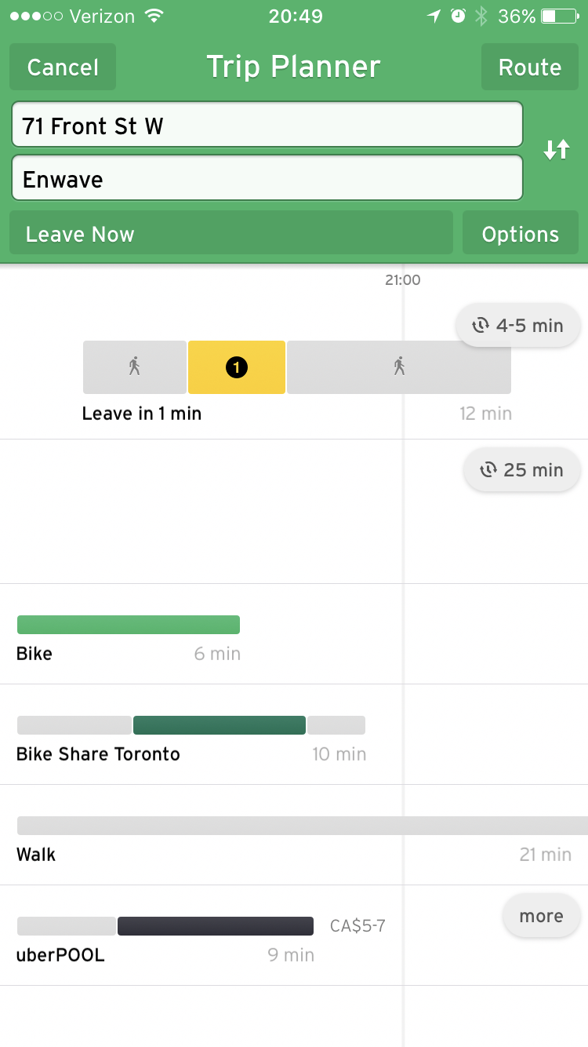Tap the location arrow in status bar
This screenshot has height=1047, width=588.
[434, 16]
